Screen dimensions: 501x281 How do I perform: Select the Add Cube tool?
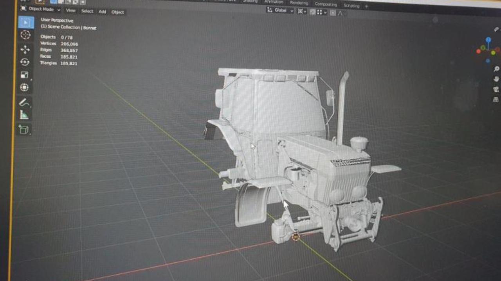pos(23,129)
